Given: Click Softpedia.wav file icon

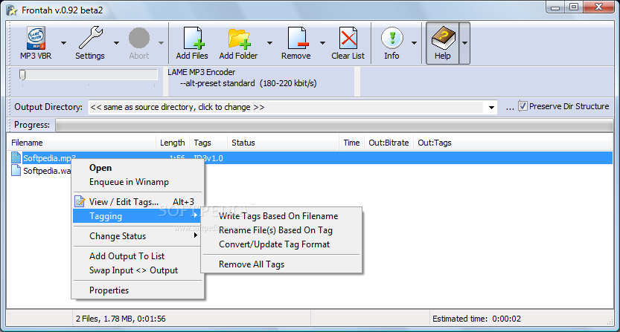Looking at the screenshot, I should pos(16,171).
